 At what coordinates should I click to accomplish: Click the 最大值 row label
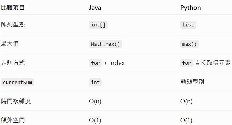[10, 44]
